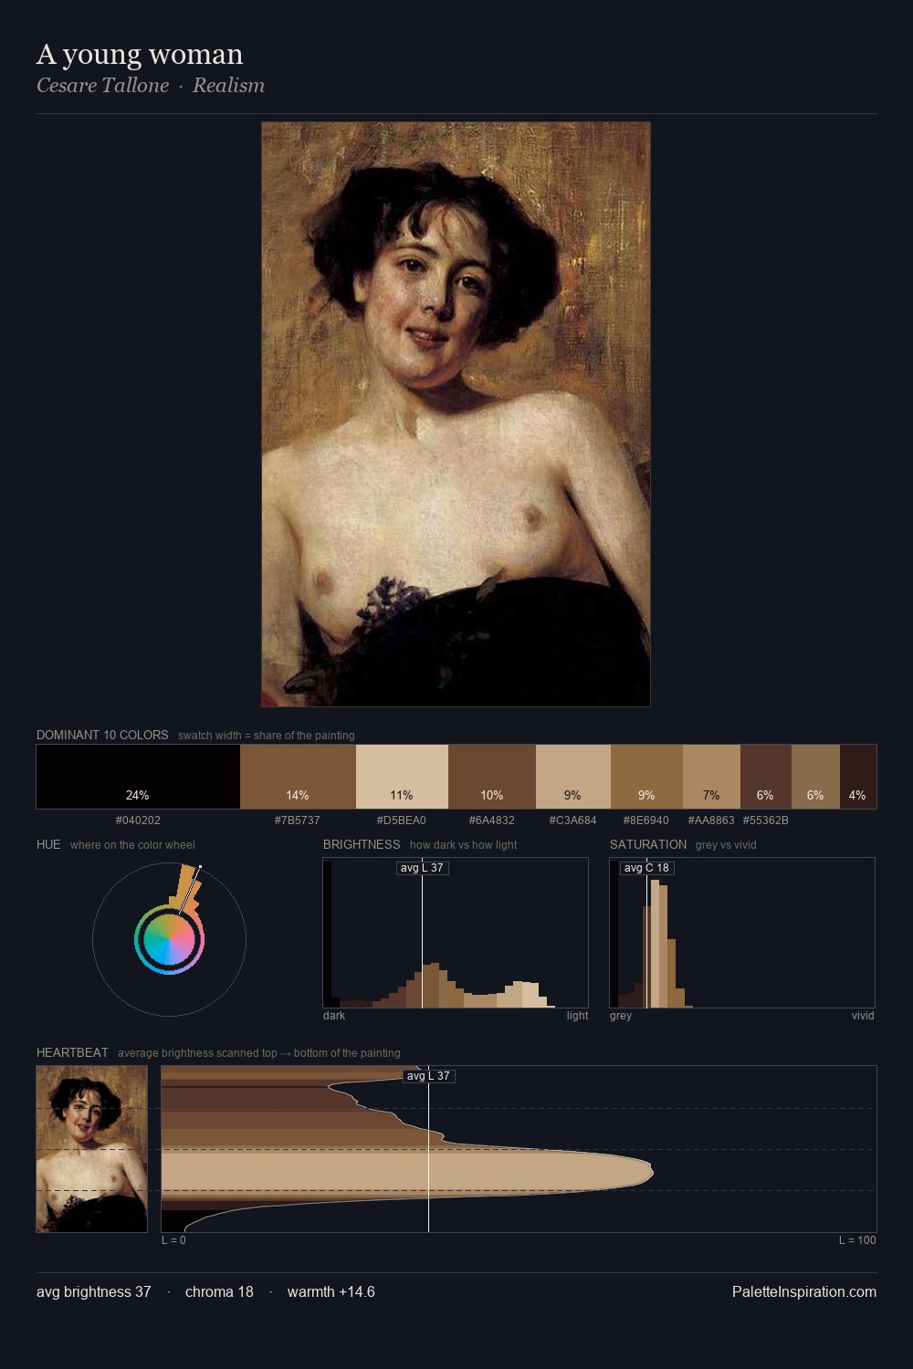The image size is (913, 1369).
Task: Select the dark brown #55362B swatch
Action: [x=766, y=777]
